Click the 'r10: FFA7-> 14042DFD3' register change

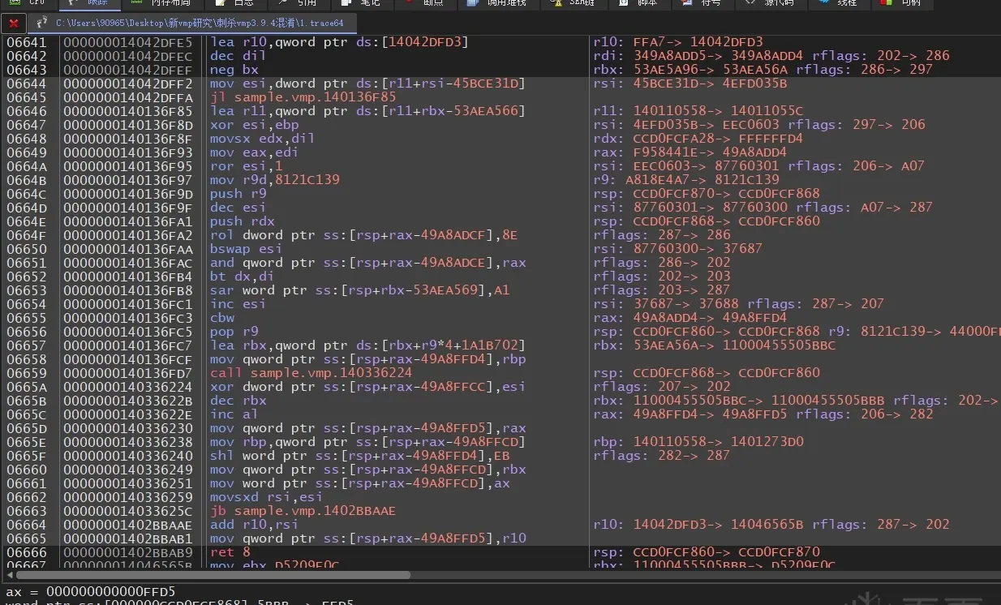[x=678, y=42]
